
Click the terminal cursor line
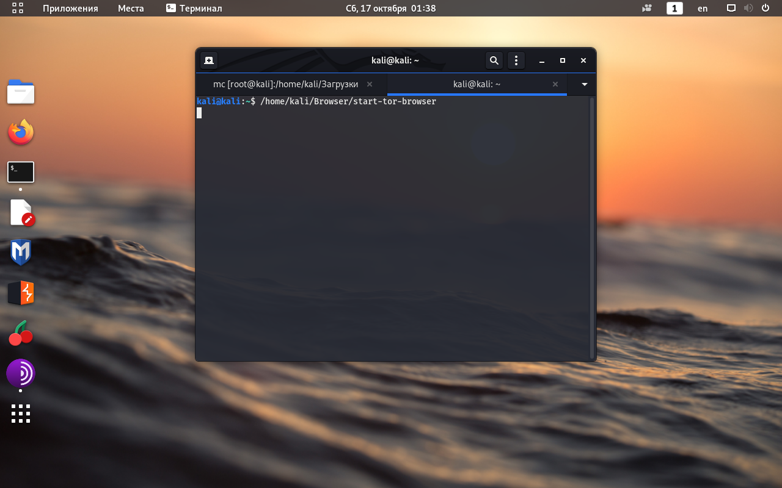click(199, 113)
